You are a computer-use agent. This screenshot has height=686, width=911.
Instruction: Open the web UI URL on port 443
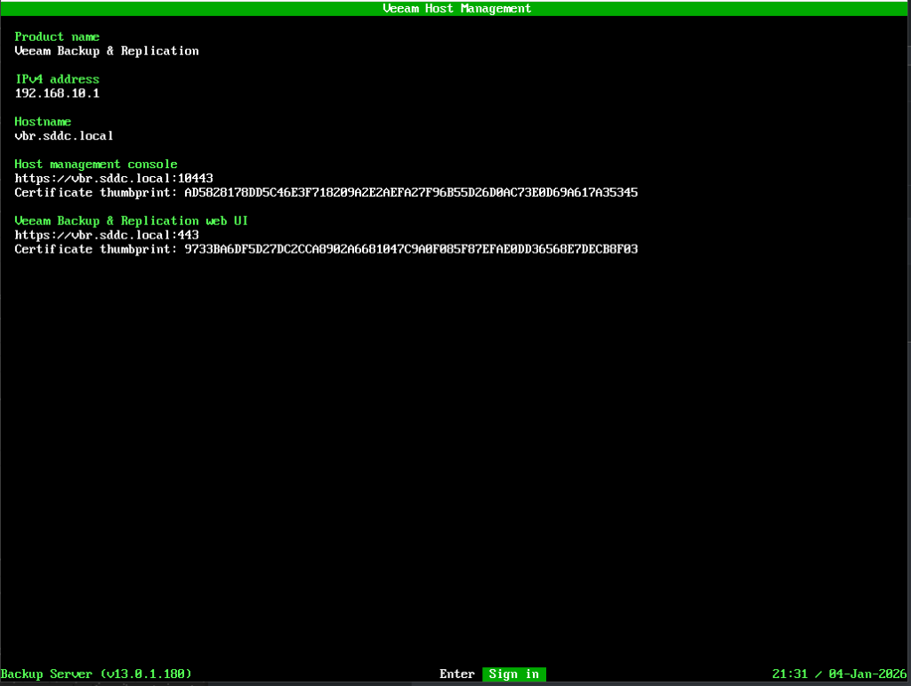coord(107,236)
